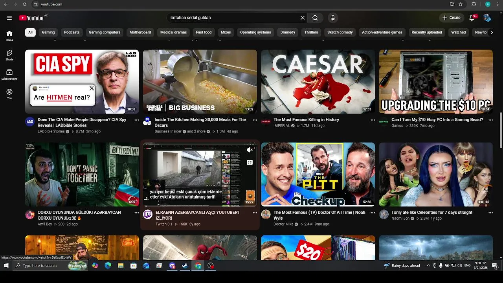
Task: Open options for $10 Ebay PC video
Action: click(490, 120)
